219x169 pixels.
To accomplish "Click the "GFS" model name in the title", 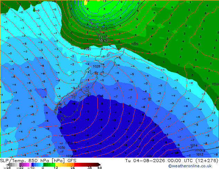I will 72,161.
